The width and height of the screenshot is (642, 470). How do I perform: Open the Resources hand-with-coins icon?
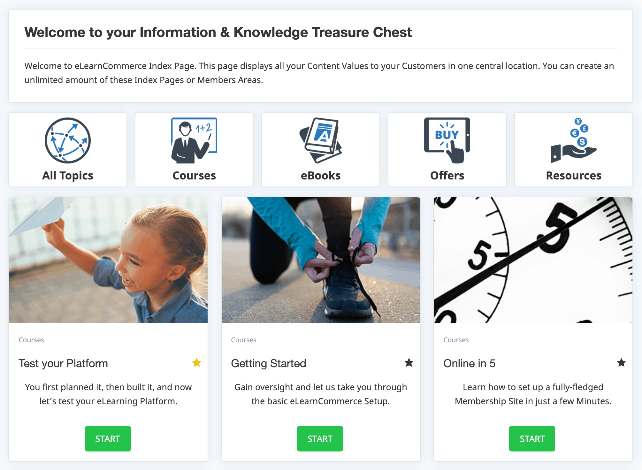[x=574, y=140]
